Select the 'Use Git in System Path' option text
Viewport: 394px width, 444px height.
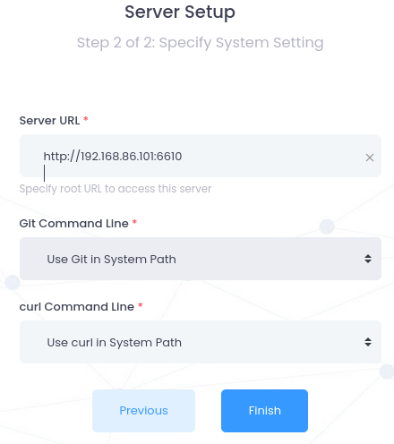coord(111,260)
